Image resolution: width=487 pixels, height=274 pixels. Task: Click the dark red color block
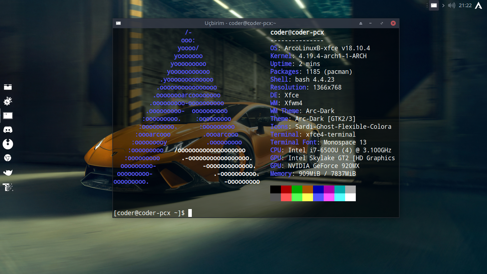pyautogui.click(x=286, y=189)
